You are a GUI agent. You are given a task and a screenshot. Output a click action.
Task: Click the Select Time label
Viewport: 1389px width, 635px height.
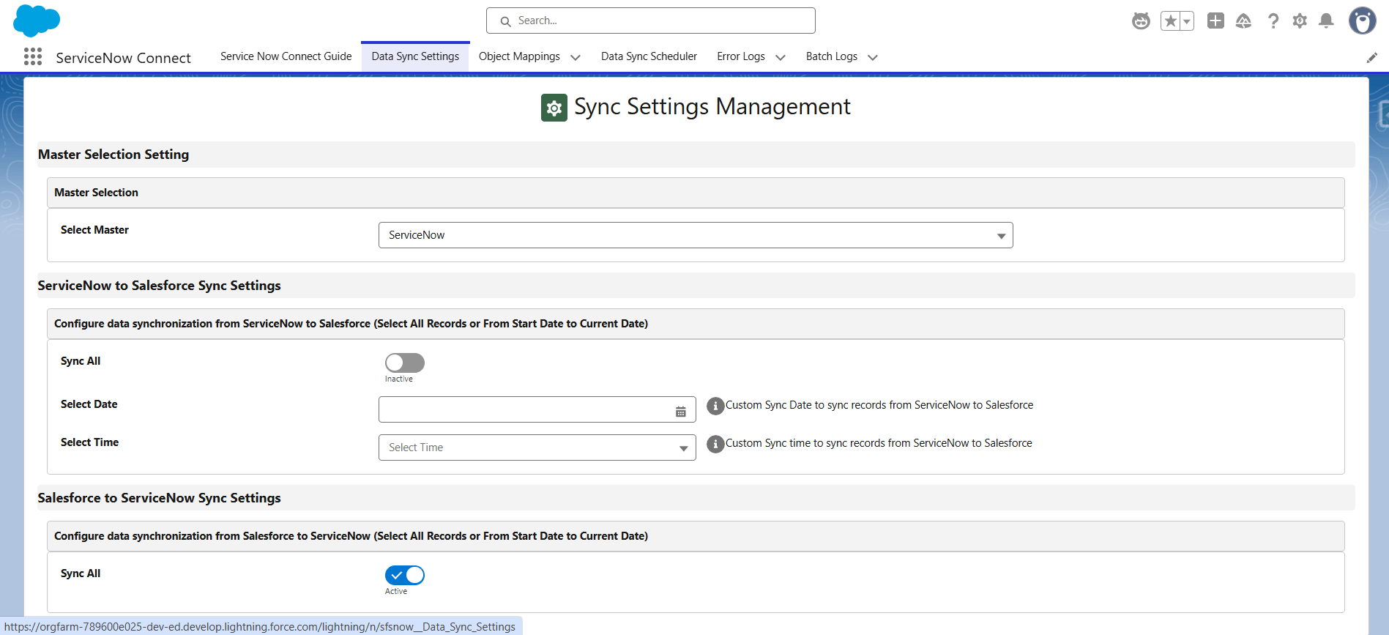[x=89, y=442]
